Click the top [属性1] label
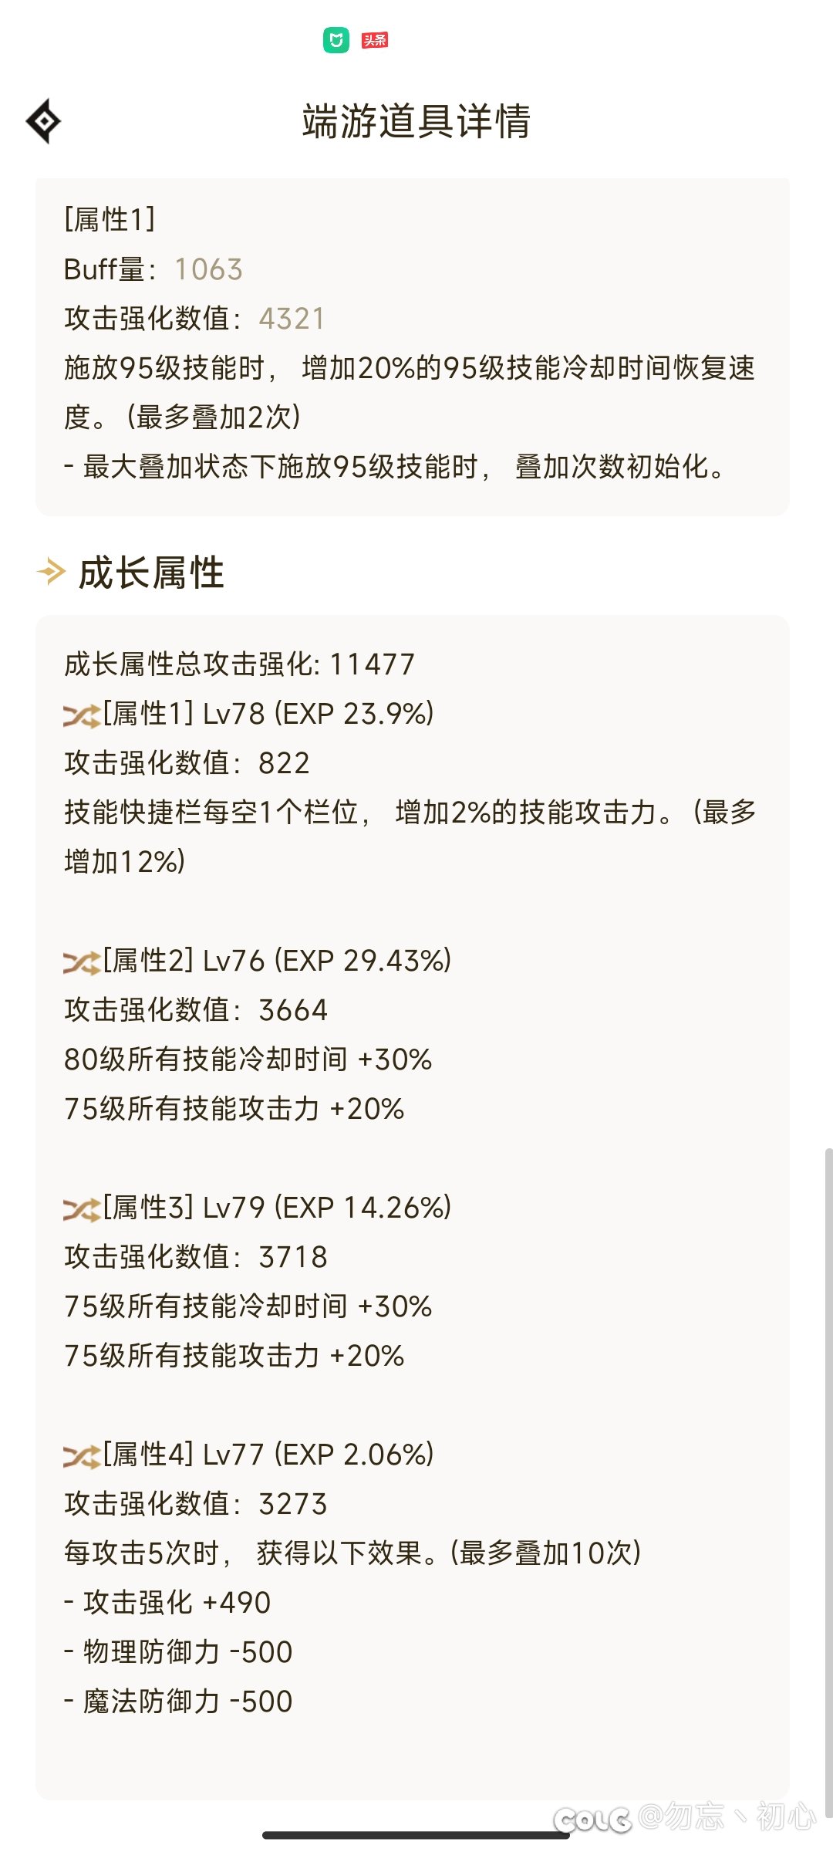833x1852 pixels. (x=110, y=220)
